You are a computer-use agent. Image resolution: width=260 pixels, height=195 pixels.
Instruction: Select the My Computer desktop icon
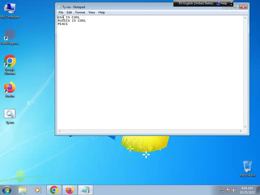(x=10, y=10)
